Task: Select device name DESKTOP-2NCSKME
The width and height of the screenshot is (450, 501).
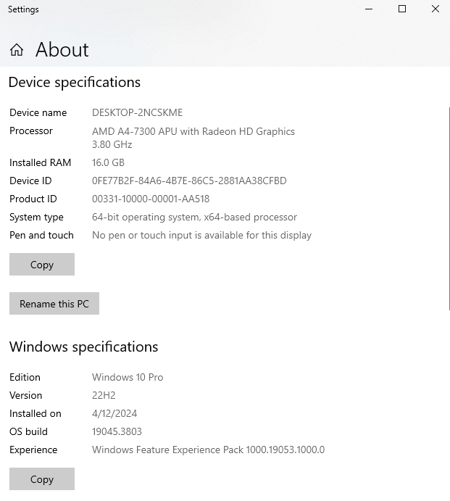Action: (x=138, y=112)
